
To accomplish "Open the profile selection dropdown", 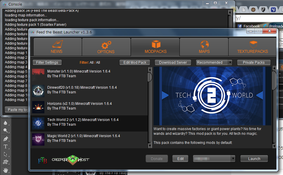I will [x=214, y=159].
